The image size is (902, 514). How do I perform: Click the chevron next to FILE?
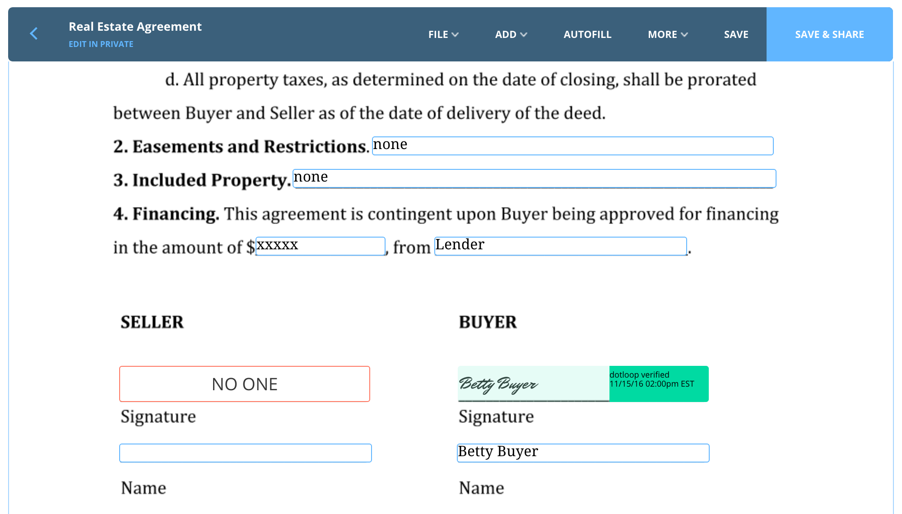pyautogui.click(x=455, y=35)
